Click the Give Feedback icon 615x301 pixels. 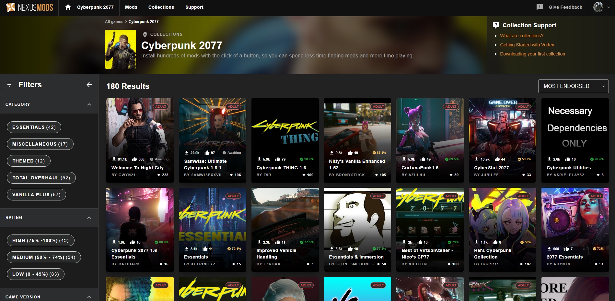(x=540, y=7)
